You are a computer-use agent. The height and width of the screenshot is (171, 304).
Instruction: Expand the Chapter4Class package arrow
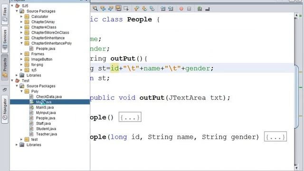coord(21,27)
